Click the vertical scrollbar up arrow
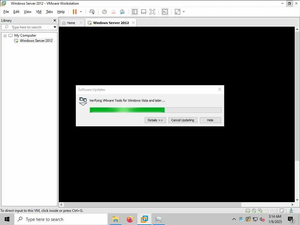Viewport: 300px width, 225px height. coord(297,30)
